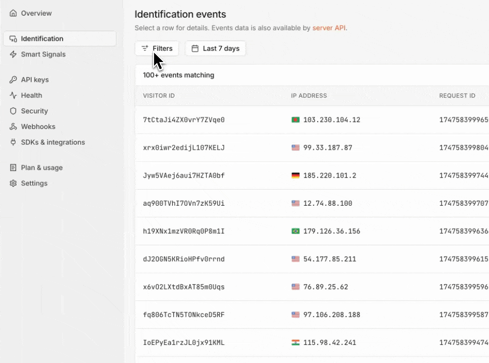This screenshot has height=363, width=489.
Task: Select the event with IP 185.220.101.2
Action: coord(329,175)
